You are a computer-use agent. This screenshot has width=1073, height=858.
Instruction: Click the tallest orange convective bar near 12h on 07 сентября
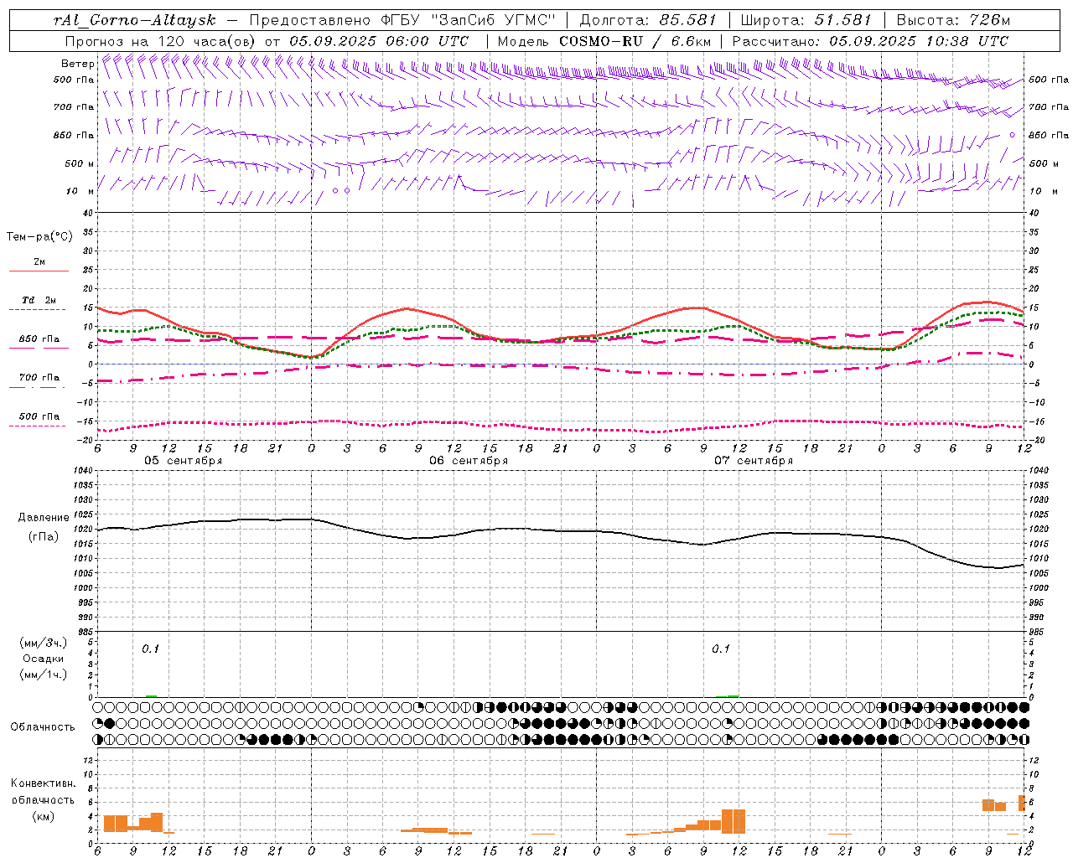[x=733, y=821]
